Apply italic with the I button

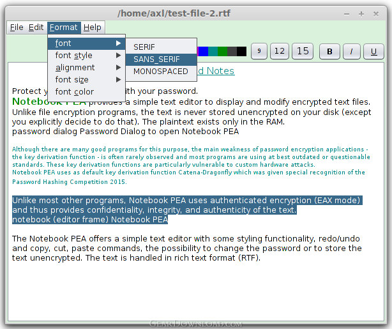tap(352, 52)
